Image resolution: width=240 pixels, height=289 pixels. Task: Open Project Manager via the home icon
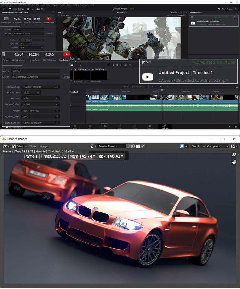coord(230,127)
